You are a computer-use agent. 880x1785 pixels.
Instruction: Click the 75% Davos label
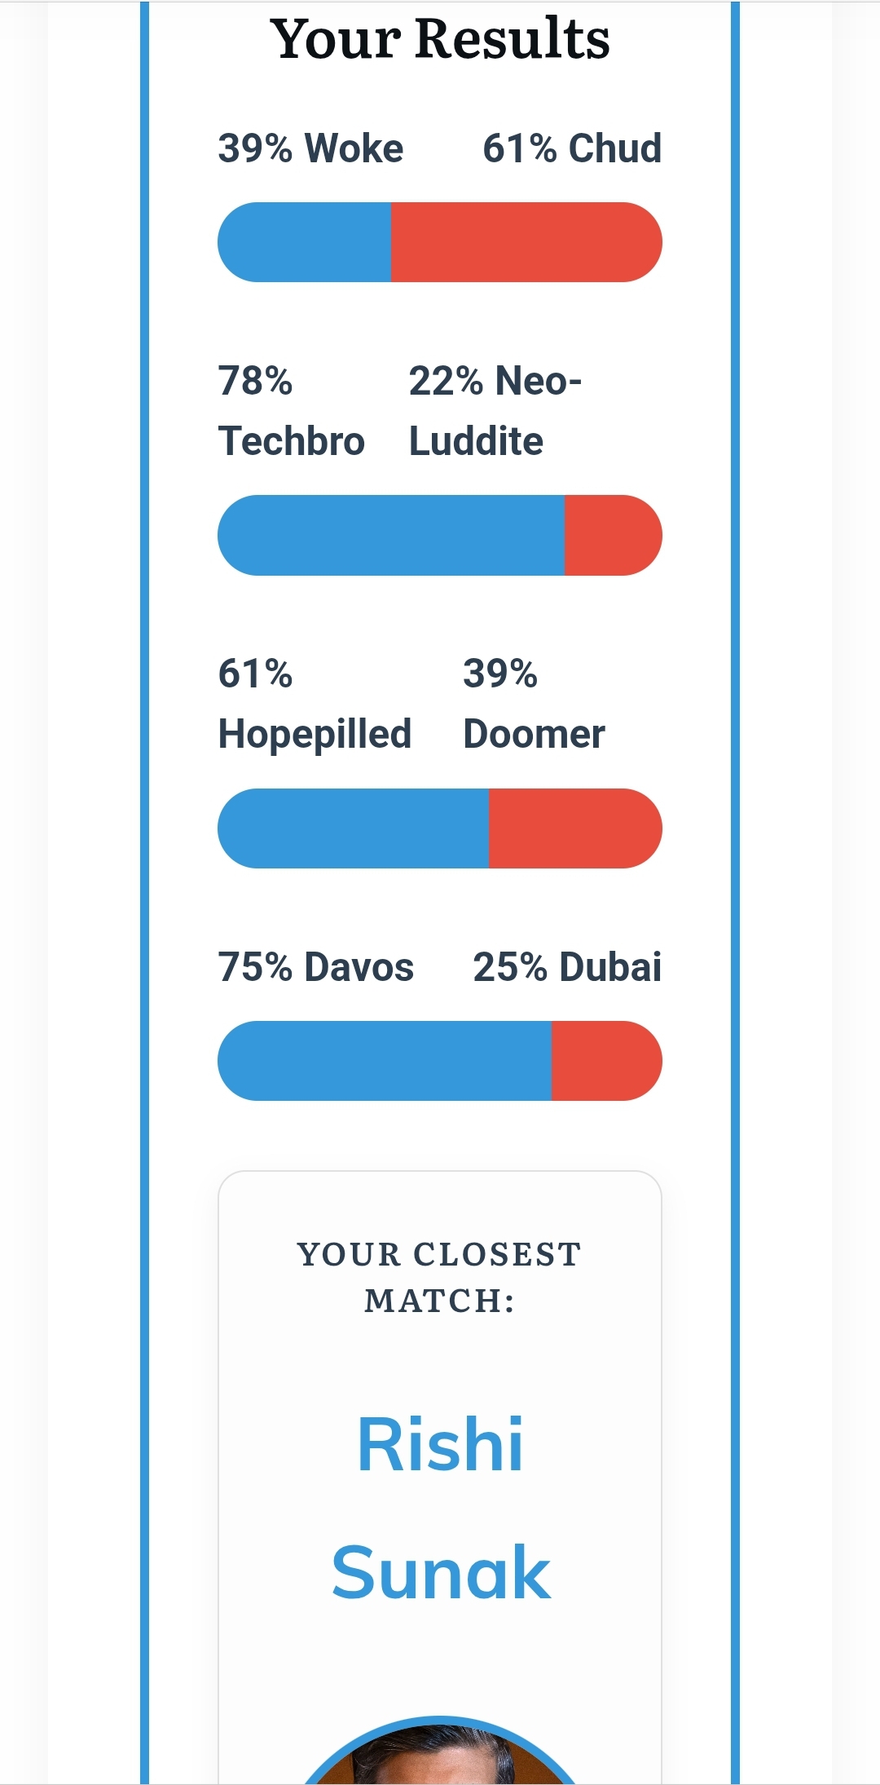pos(316,967)
